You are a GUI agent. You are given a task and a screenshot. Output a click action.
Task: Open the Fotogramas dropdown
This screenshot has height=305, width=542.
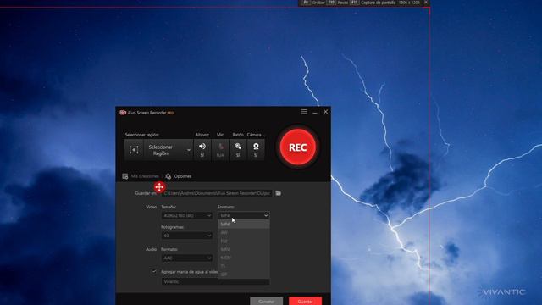[186, 236]
